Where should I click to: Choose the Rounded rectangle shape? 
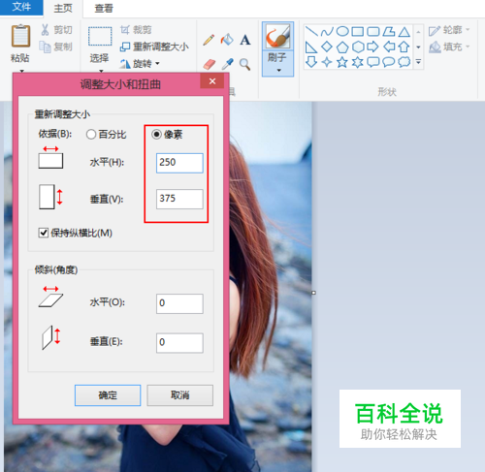click(373, 31)
